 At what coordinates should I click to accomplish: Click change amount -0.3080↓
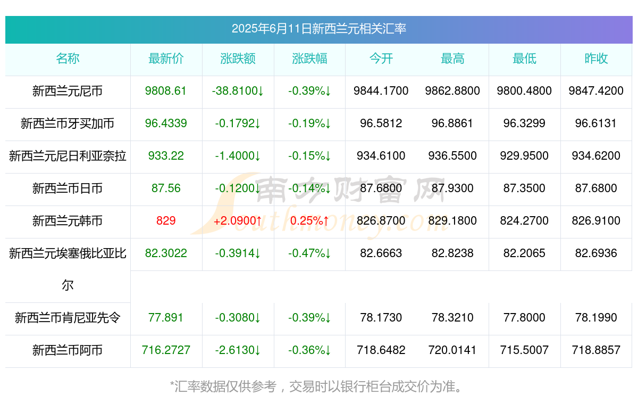[238, 318]
